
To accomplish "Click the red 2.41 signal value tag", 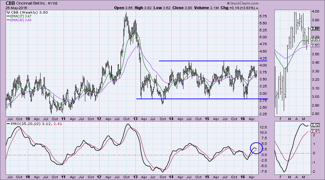I will click(x=315, y=131).
